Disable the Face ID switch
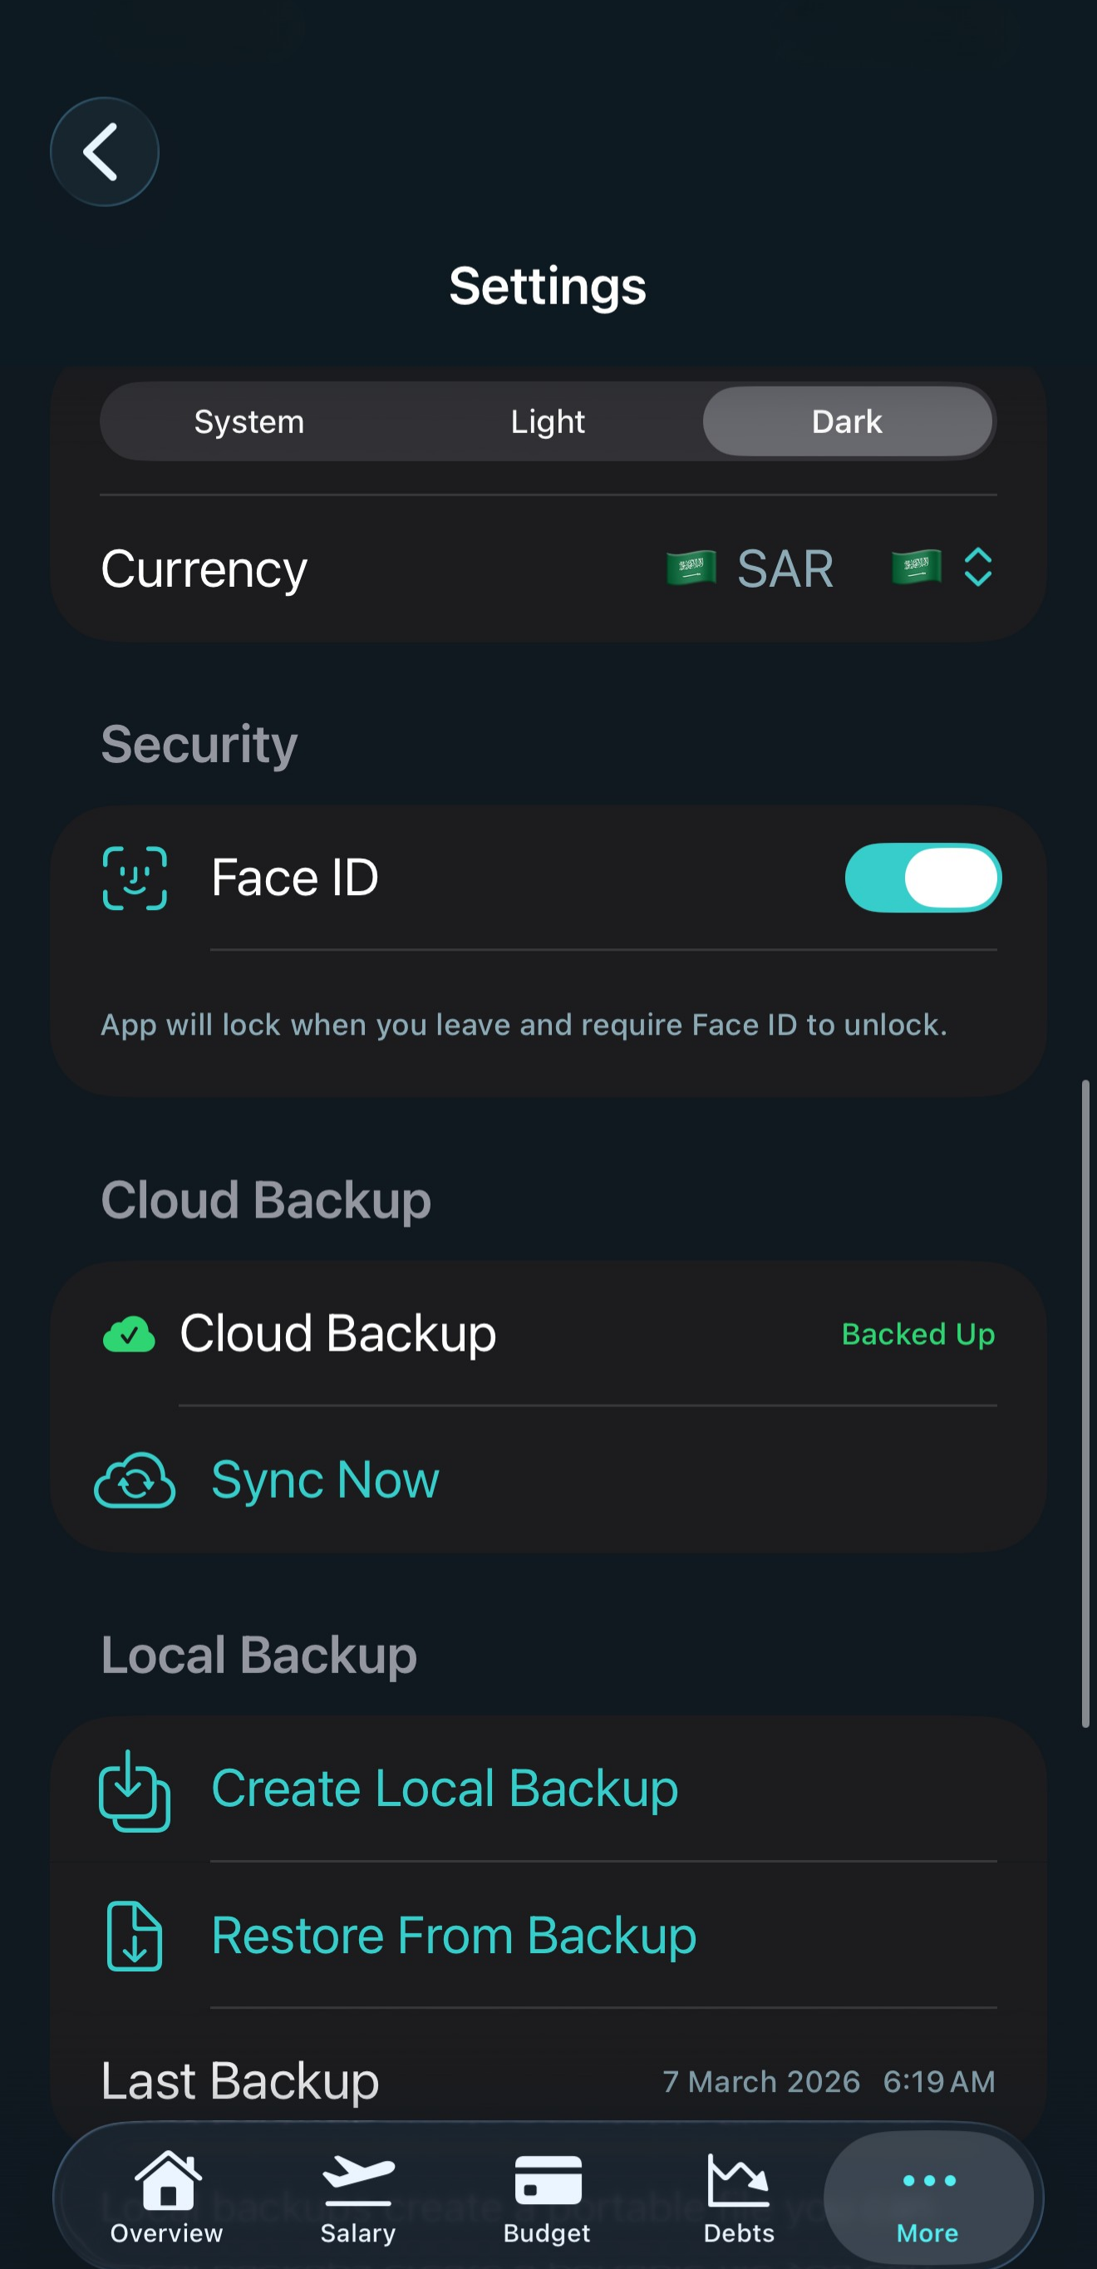Screen dimensions: 1097x2269 coord(922,879)
